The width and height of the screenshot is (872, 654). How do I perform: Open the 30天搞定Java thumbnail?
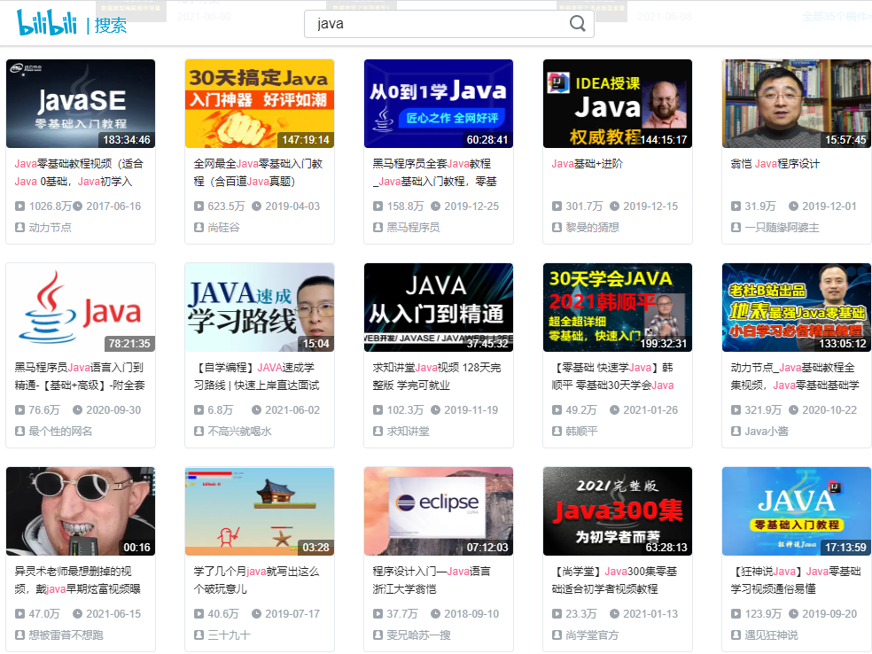click(260, 104)
